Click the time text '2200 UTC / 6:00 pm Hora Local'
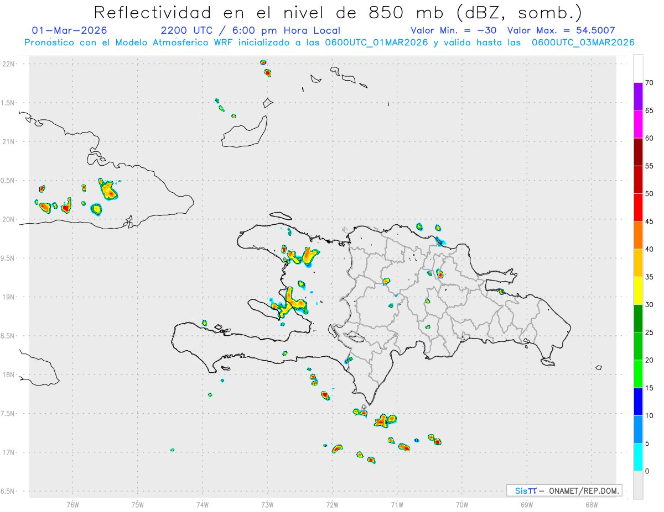 (x=251, y=30)
